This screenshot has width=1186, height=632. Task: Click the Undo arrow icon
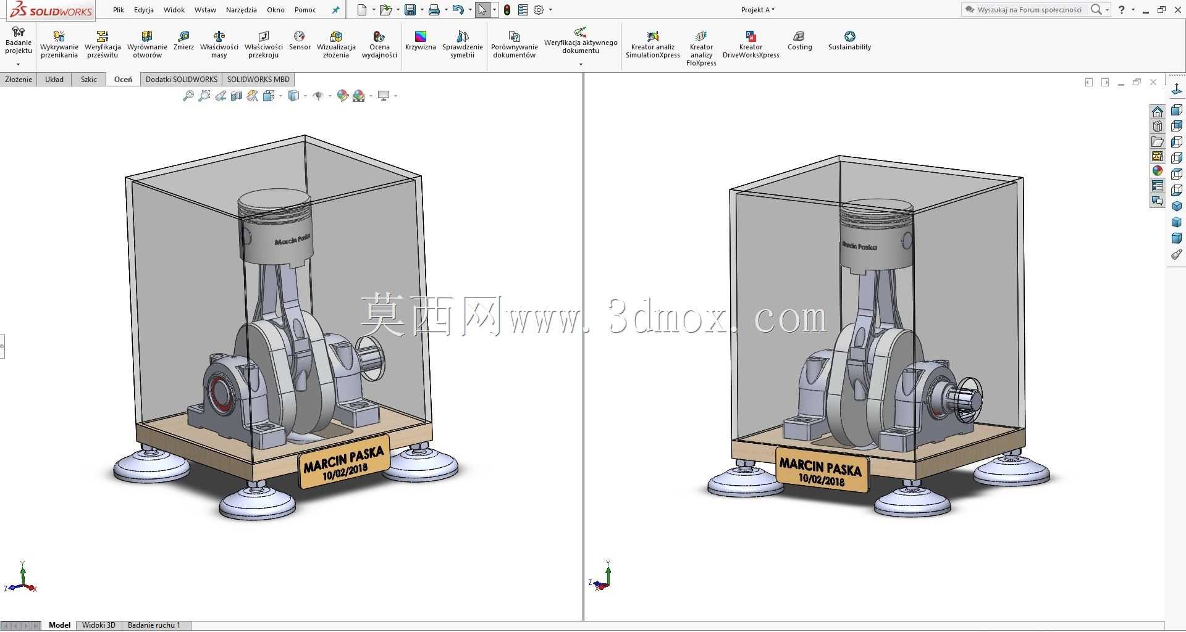[458, 10]
